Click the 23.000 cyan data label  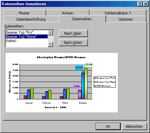79,67
